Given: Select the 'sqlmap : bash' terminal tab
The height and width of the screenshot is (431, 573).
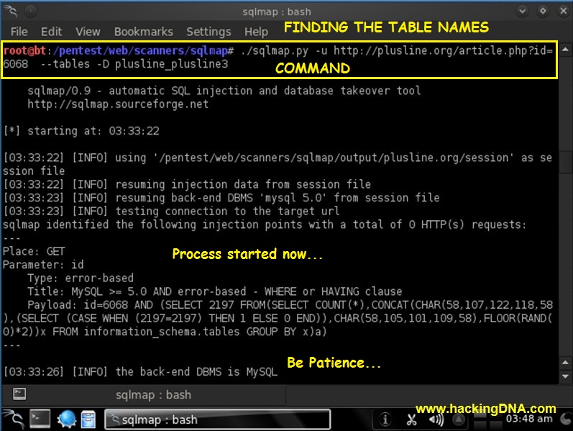Looking at the screenshot, I should 153,395.
